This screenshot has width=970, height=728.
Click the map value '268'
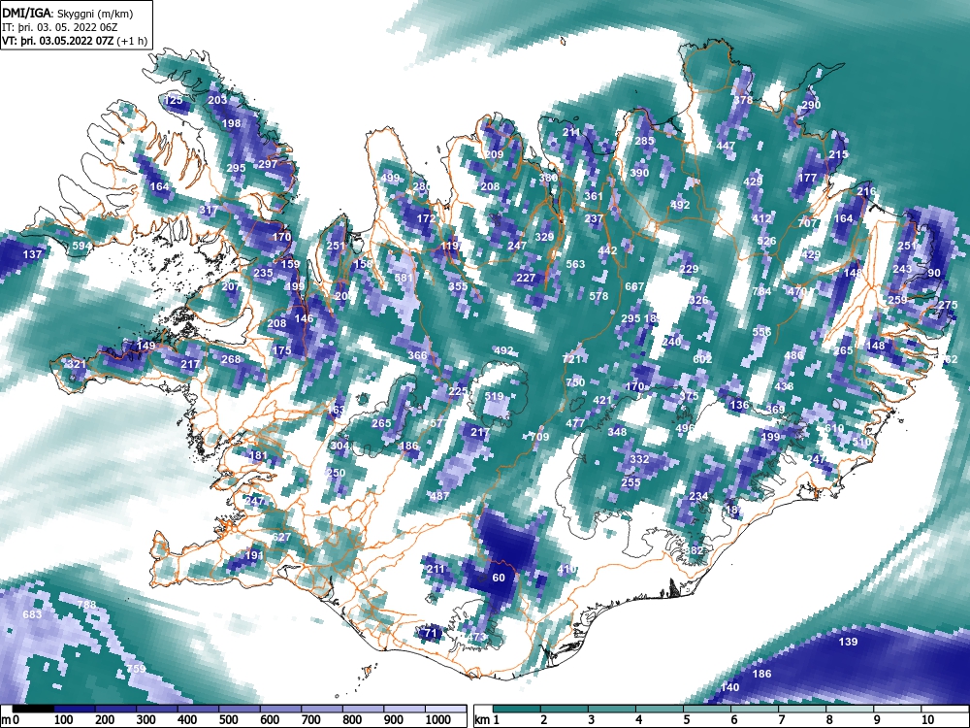pos(231,359)
